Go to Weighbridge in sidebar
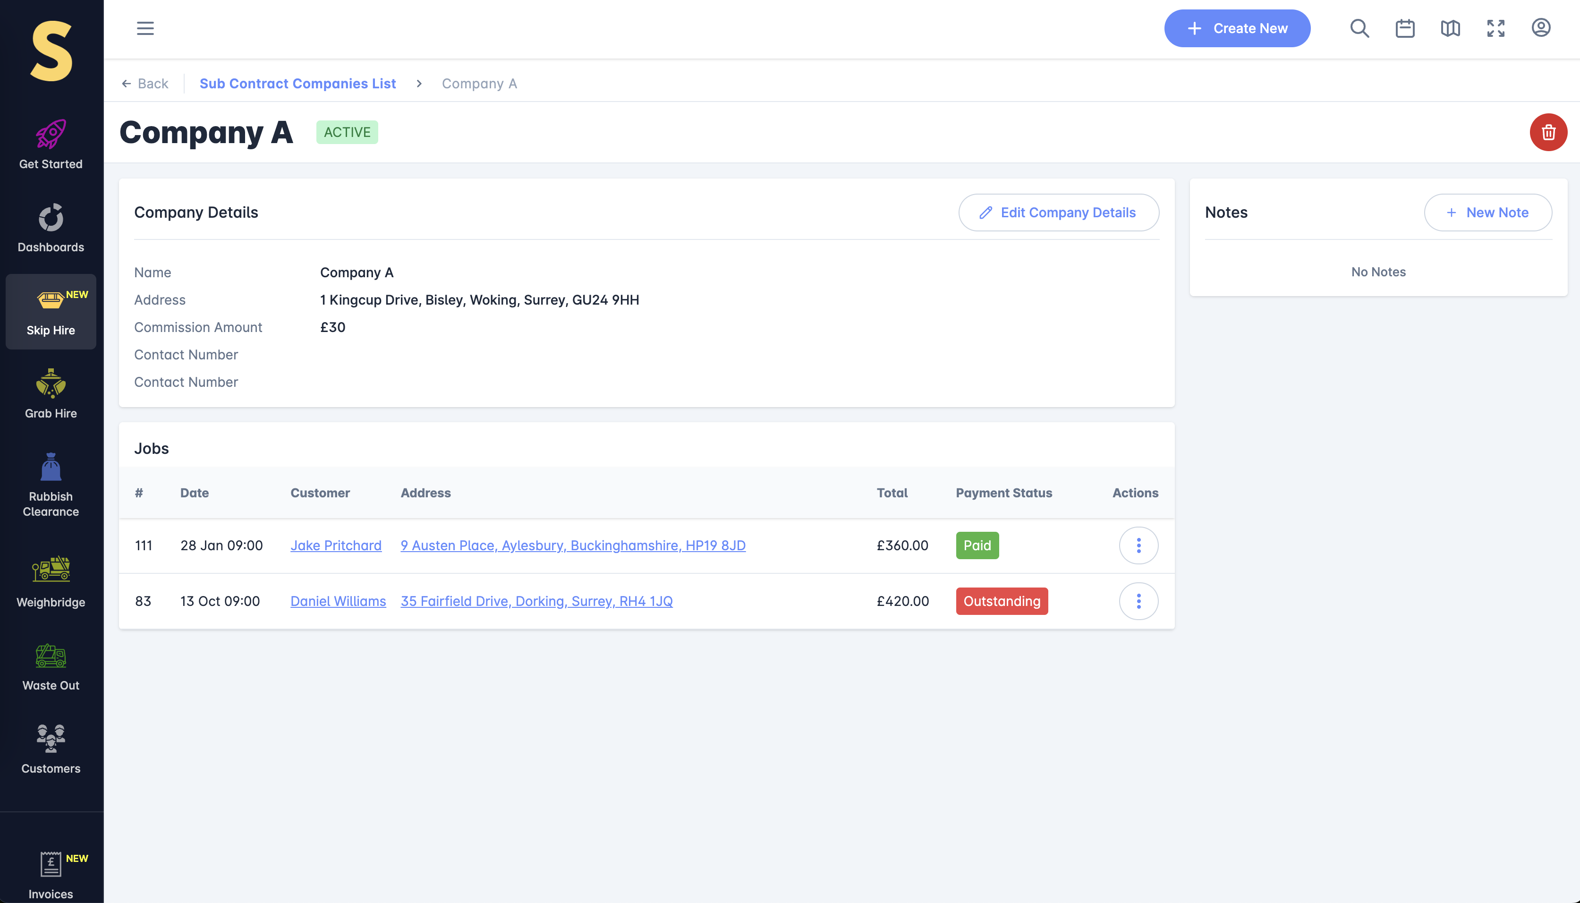Screen dimensions: 1580x903 coord(51,581)
